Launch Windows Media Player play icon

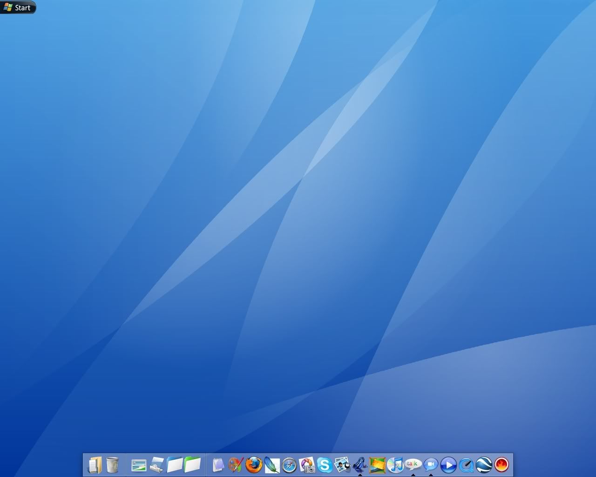click(448, 465)
